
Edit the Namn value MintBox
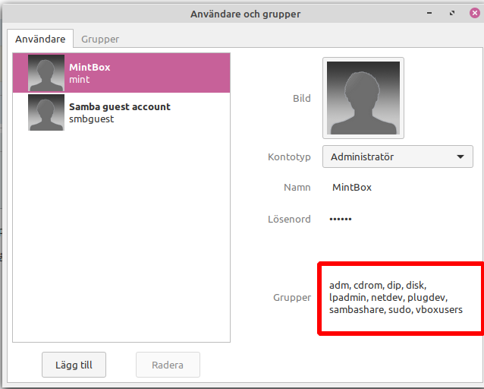tap(352, 187)
